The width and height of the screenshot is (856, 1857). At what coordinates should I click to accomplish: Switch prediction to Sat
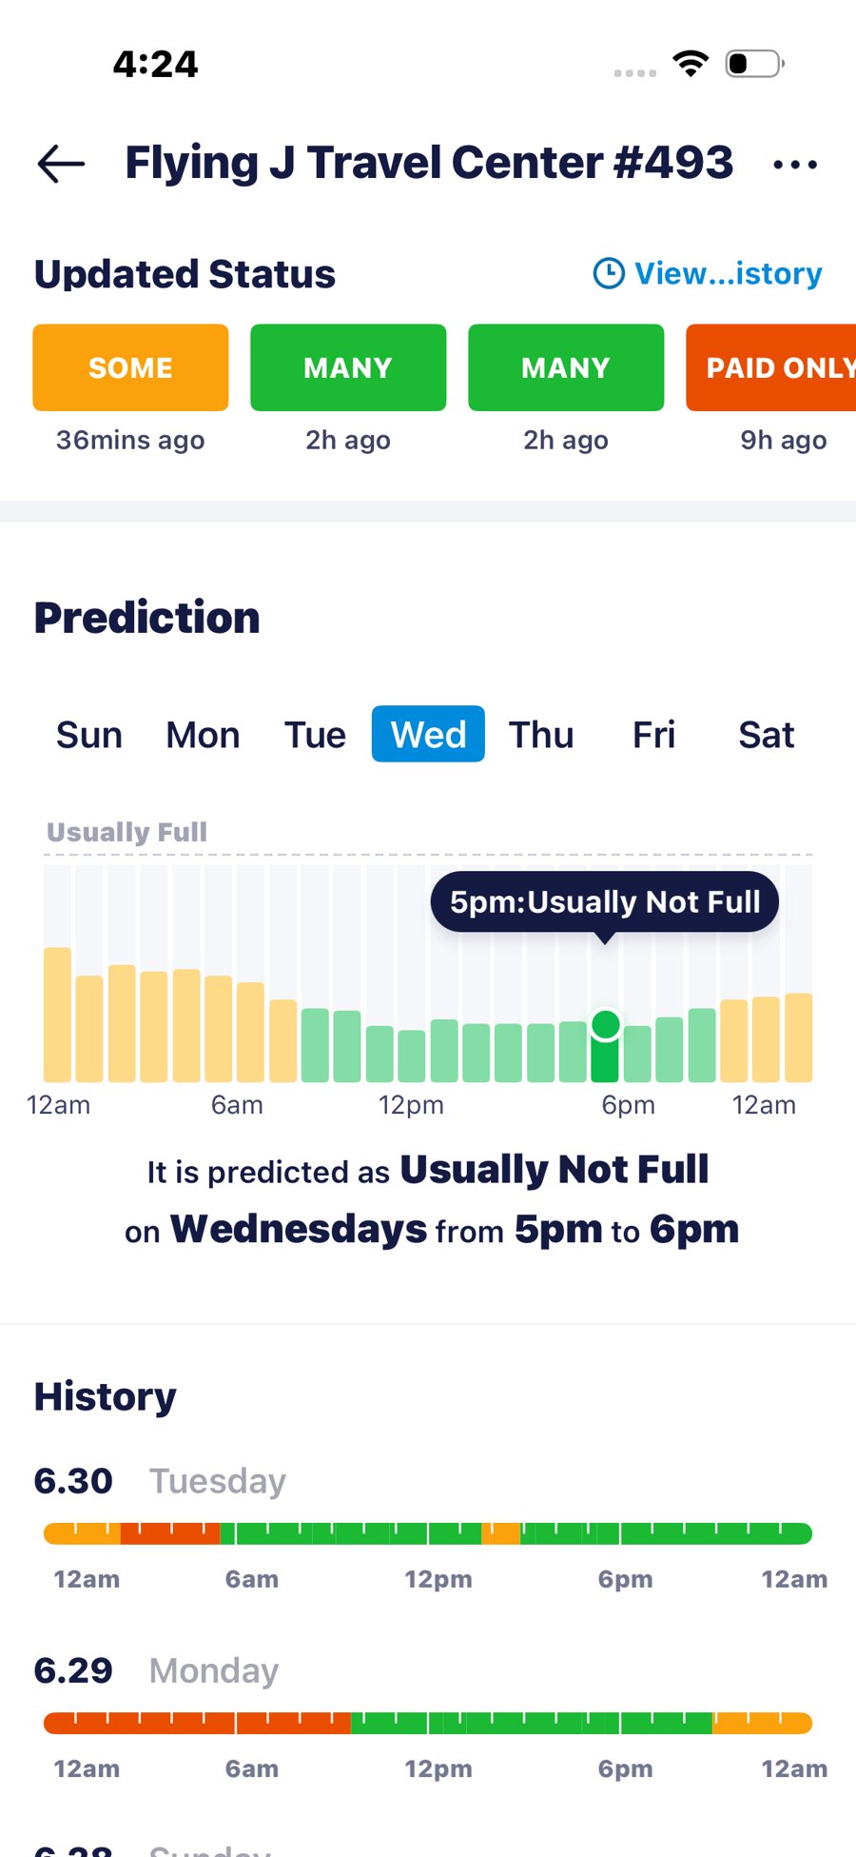pos(767,735)
